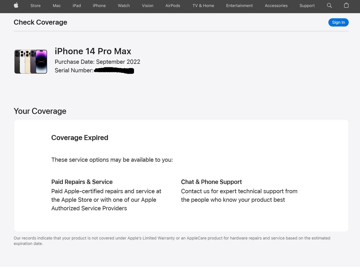Click the redacted serial number field
The width and height of the screenshot is (360, 273).
[x=114, y=71]
